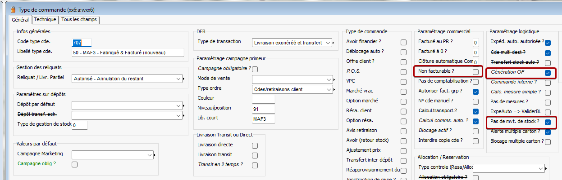Image resolution: width=562 pixels, height=180 pixels.
Task: Uncheck the Génération OF checkbox
Action: point(548,72)
